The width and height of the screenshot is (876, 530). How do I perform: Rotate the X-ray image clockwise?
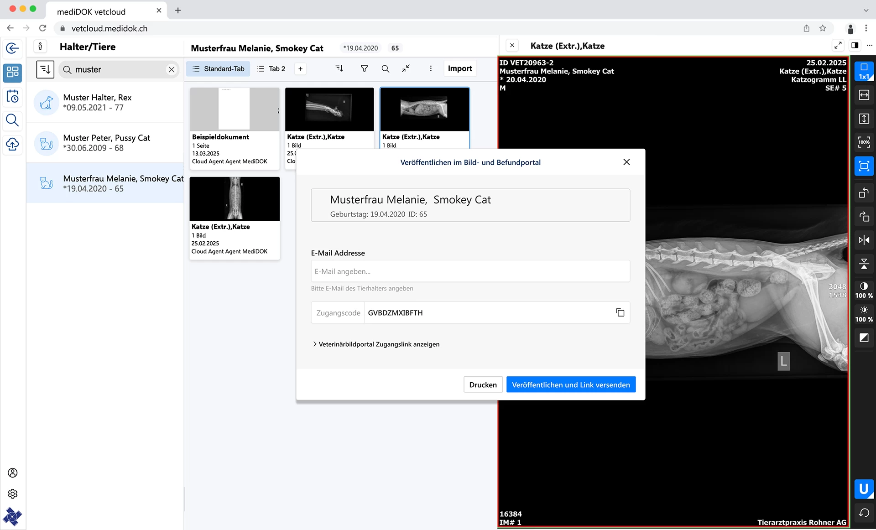click(x=864, y=216)
